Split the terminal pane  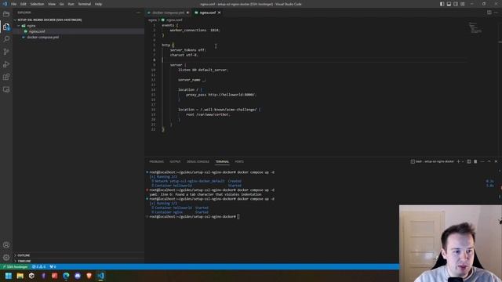point(469,161)
